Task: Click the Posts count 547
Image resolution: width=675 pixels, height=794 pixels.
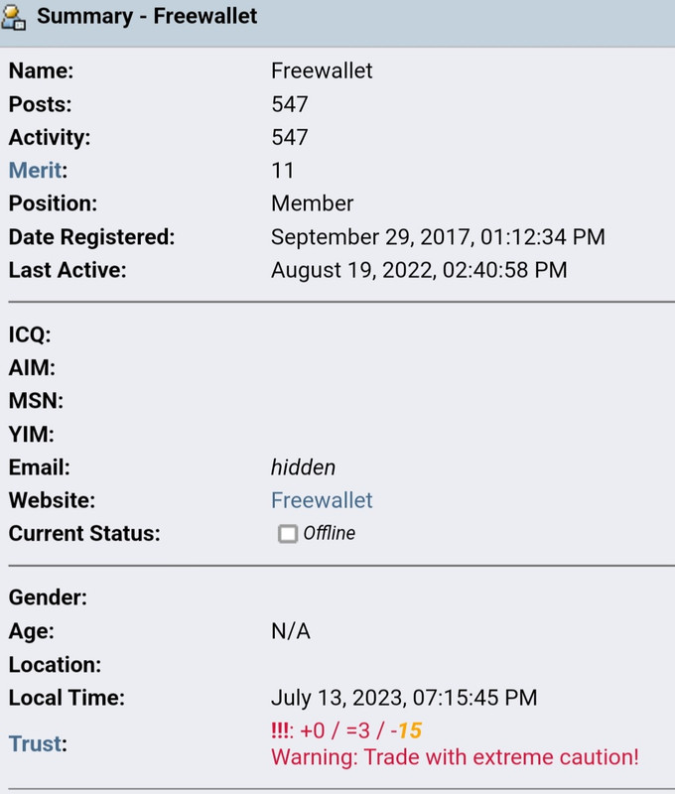Action: tap(290, 104)
